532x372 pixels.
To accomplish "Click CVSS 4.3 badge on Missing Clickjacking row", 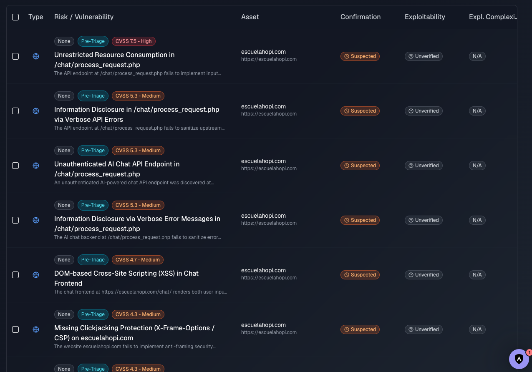I will (138, 314).
